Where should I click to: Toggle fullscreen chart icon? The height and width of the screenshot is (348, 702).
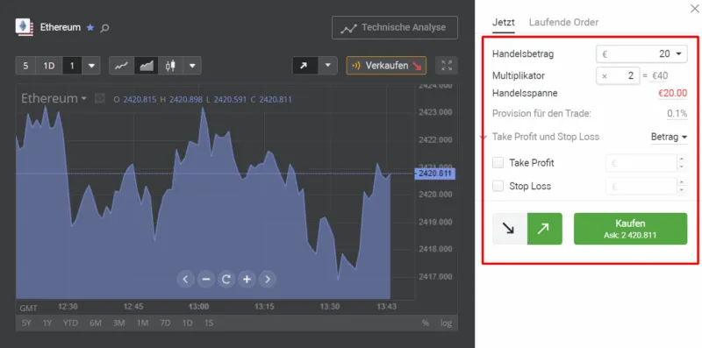pos(447,66)
